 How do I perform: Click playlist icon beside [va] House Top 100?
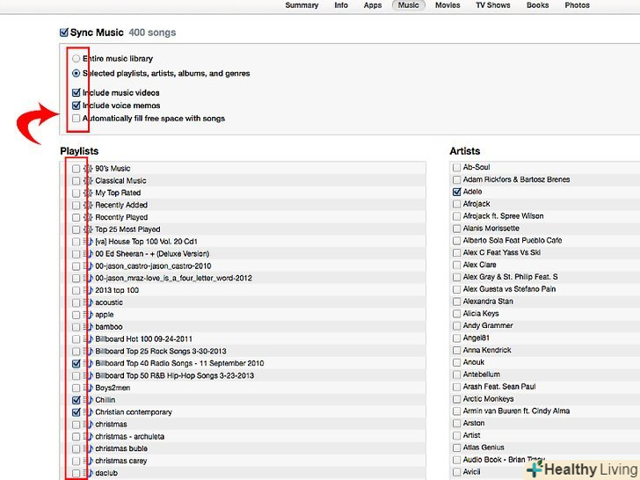pyautogui.click(x=88, y=242)
